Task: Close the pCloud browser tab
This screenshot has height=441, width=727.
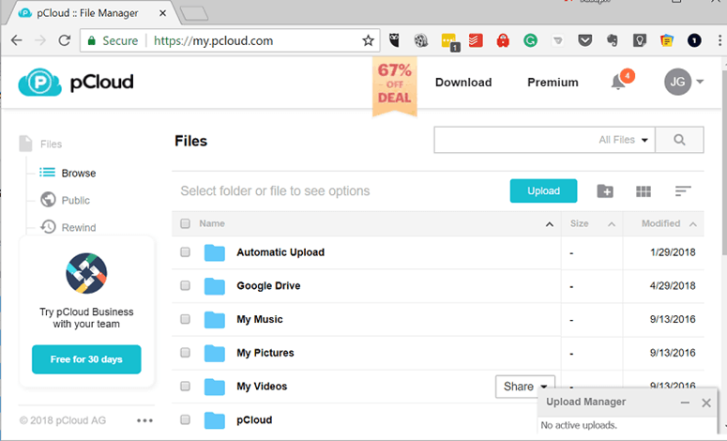Action: pyautogui.click(x=162, y=13)
